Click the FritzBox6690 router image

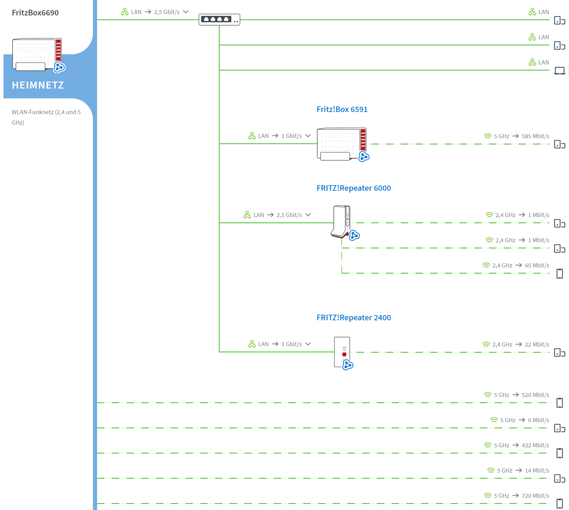point(37,54)
